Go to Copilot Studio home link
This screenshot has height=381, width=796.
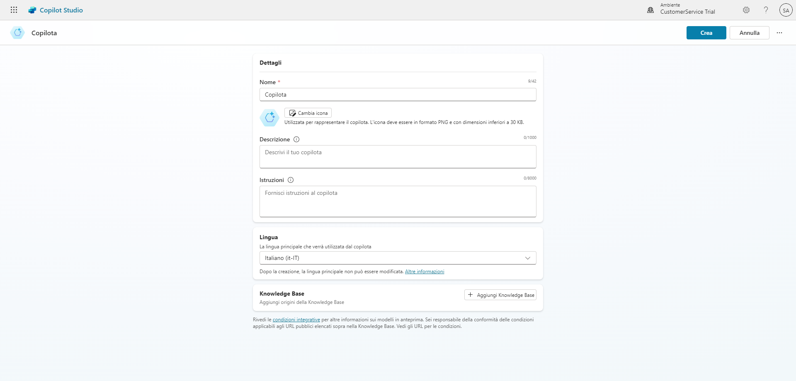(x=61, y=10)
